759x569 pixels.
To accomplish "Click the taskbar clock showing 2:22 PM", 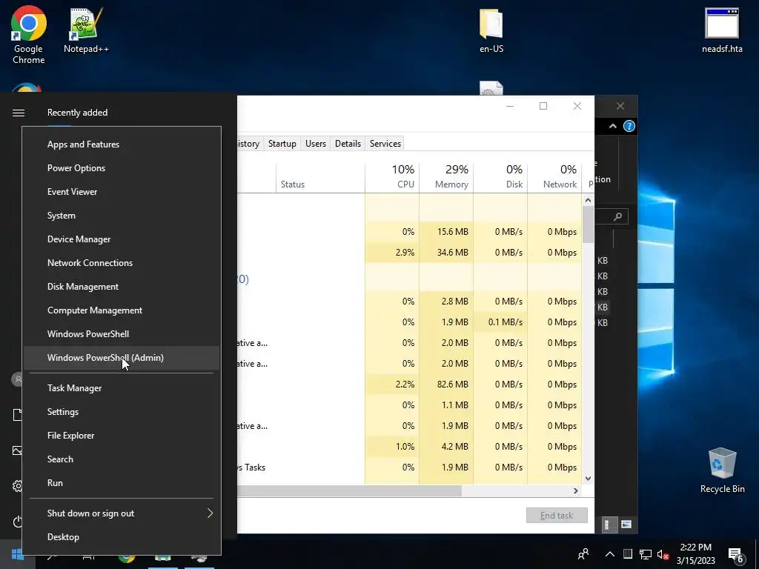I will [695, 554].
